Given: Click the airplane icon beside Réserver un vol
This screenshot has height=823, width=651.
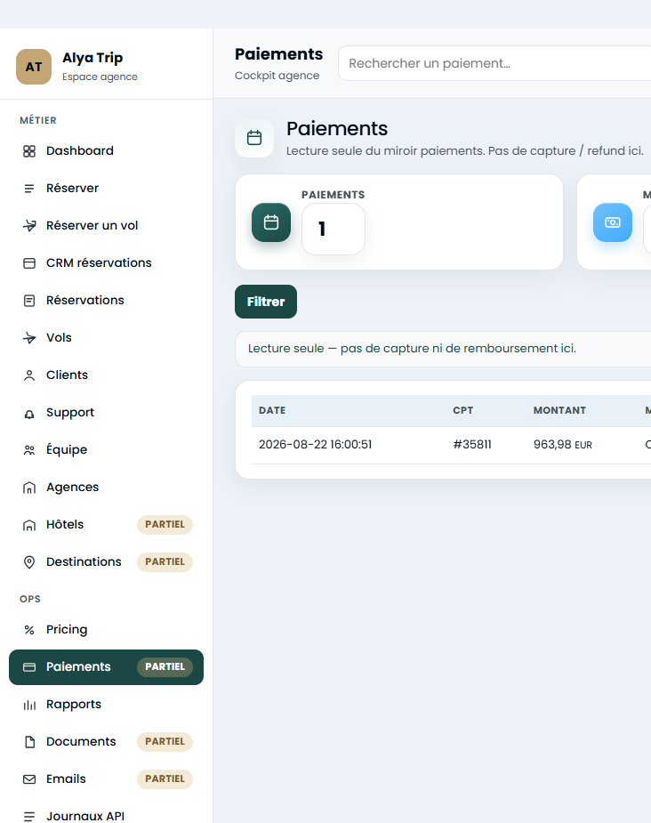Looking at the screenshot, I should [29, 226].
